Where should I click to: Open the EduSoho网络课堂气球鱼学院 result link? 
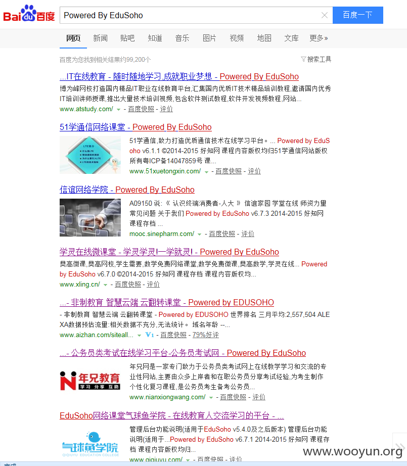pyautogui.click(x=172, y=415)
